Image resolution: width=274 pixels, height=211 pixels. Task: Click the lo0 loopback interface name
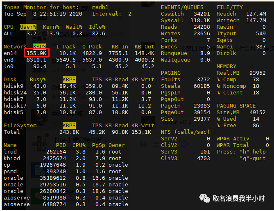[x=9, y=67]
